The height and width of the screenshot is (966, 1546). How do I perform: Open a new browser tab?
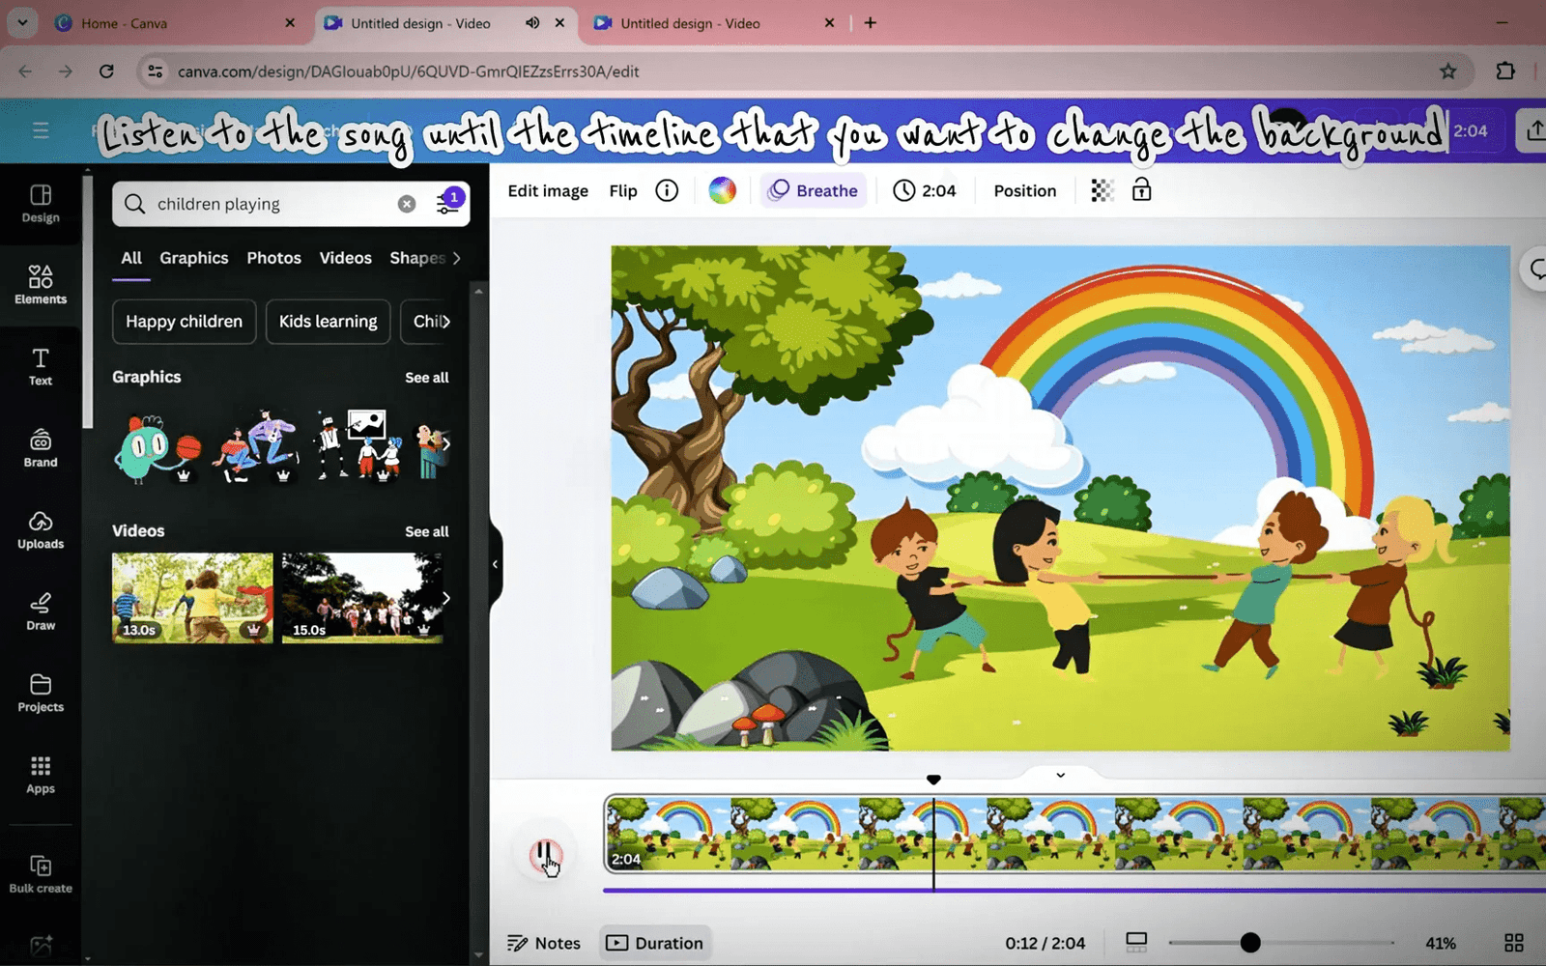871,22
